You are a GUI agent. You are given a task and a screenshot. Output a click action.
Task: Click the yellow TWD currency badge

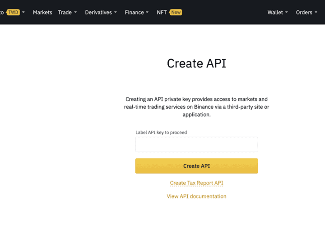tap(13, 12)
